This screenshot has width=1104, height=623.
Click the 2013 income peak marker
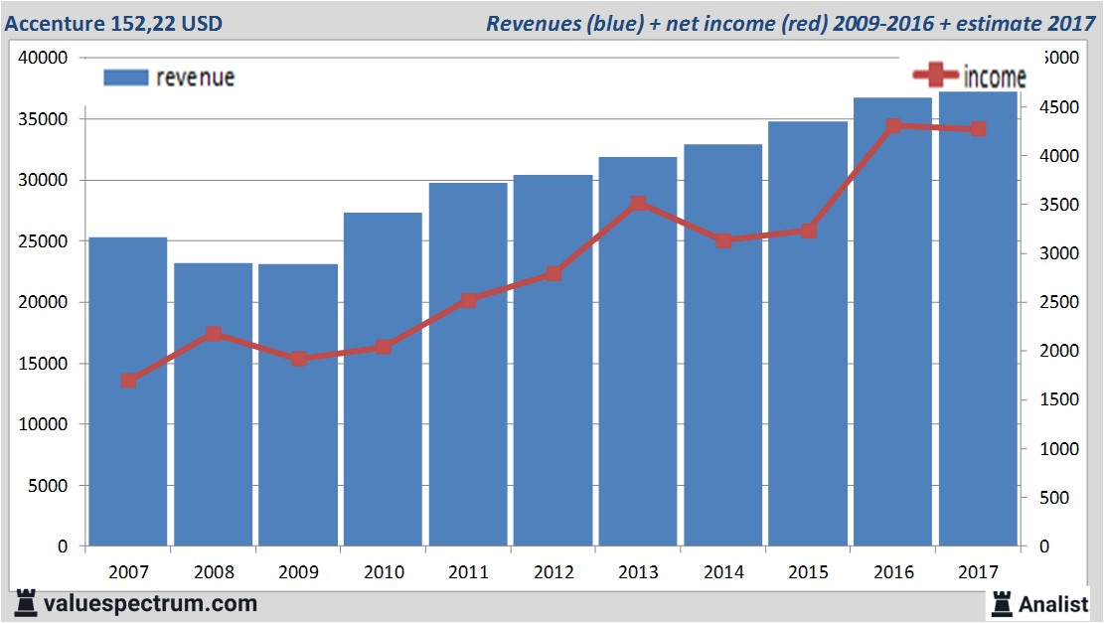pos(638,204)
